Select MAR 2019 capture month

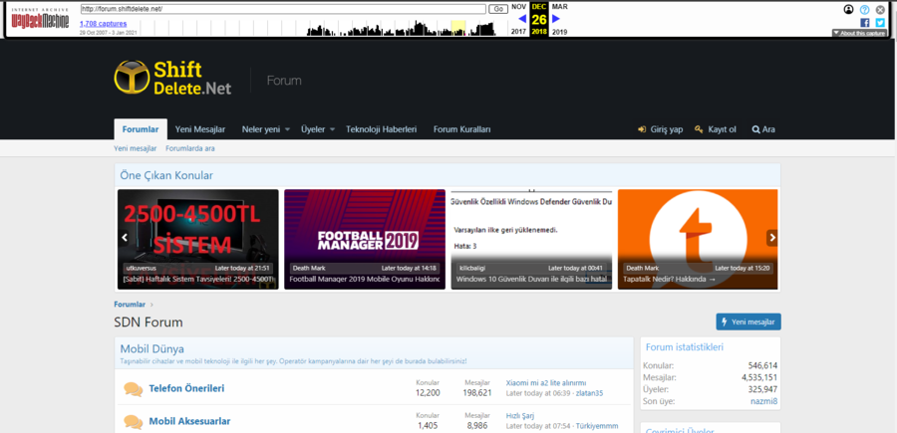tap(559, 19)
